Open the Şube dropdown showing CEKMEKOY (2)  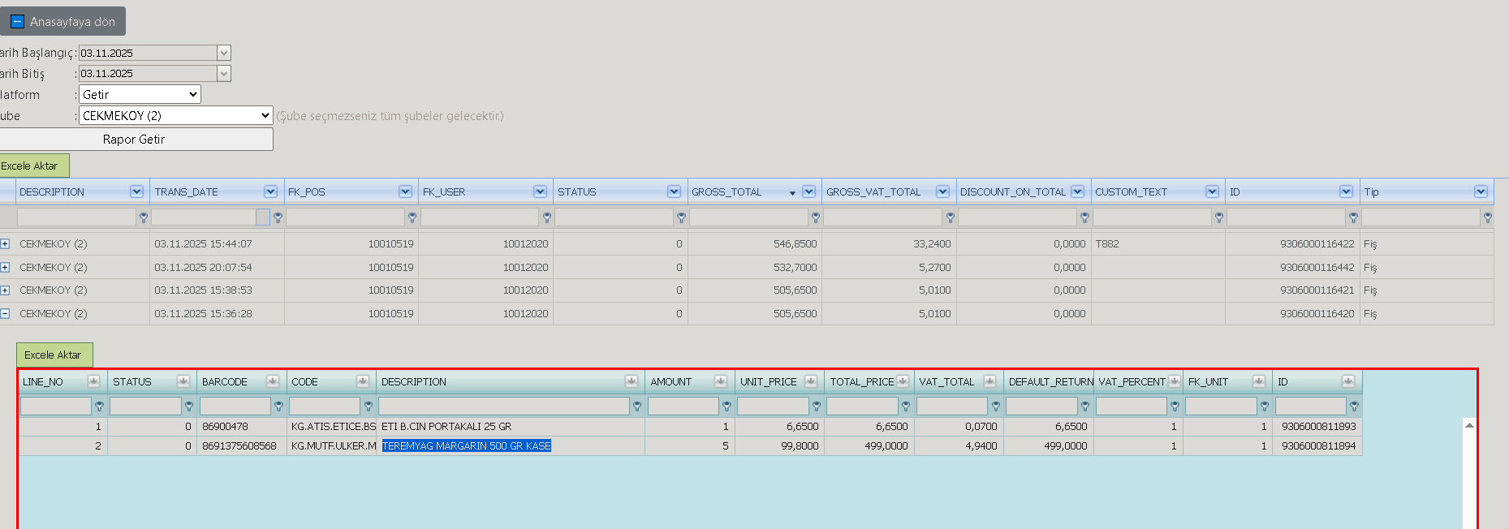point(176,115)
